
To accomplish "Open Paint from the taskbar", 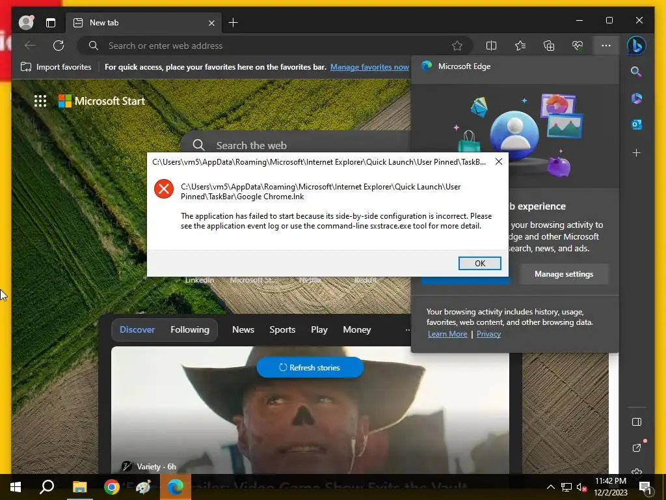I will coord(144,487).
